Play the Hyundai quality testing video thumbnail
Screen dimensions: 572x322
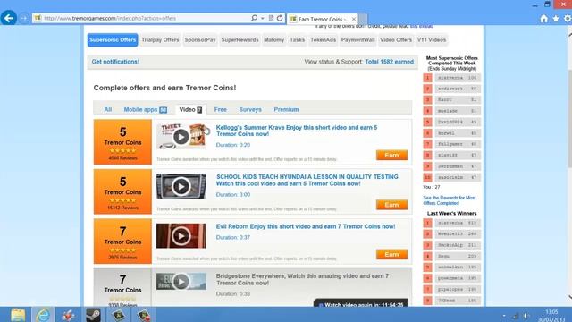tap(181, 187)
